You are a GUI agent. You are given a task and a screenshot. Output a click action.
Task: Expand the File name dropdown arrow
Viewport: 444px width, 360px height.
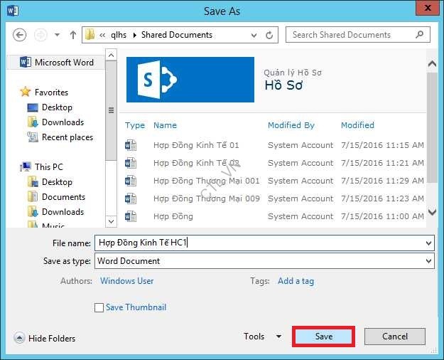tap(428, 243)
